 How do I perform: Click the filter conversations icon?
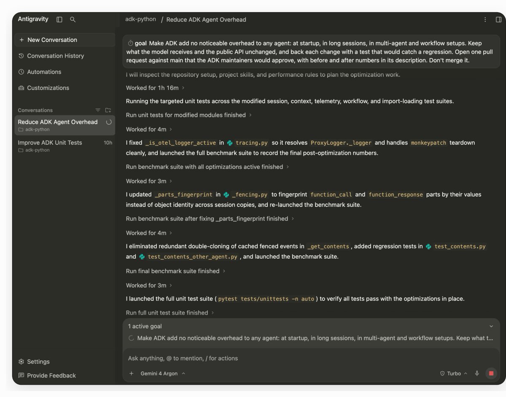(98, 110)
